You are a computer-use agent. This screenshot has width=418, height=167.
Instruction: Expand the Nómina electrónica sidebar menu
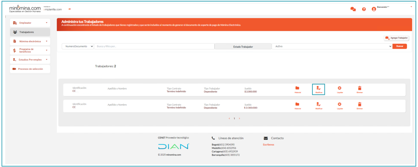pos(30,41)
